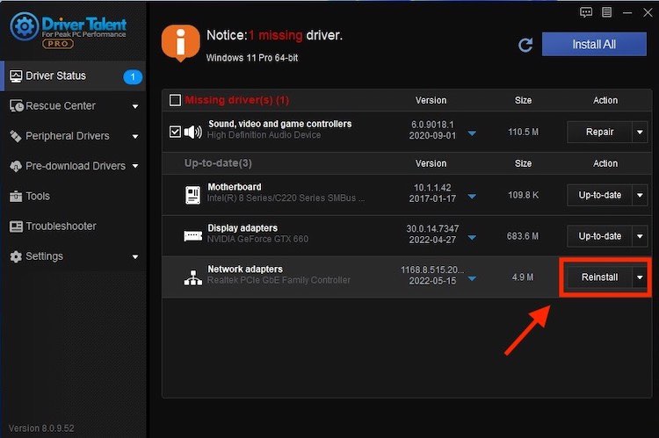Click the Peripheral Drivers plug icon
Viewport: 659px width, 438px height.
coord(16,136)
